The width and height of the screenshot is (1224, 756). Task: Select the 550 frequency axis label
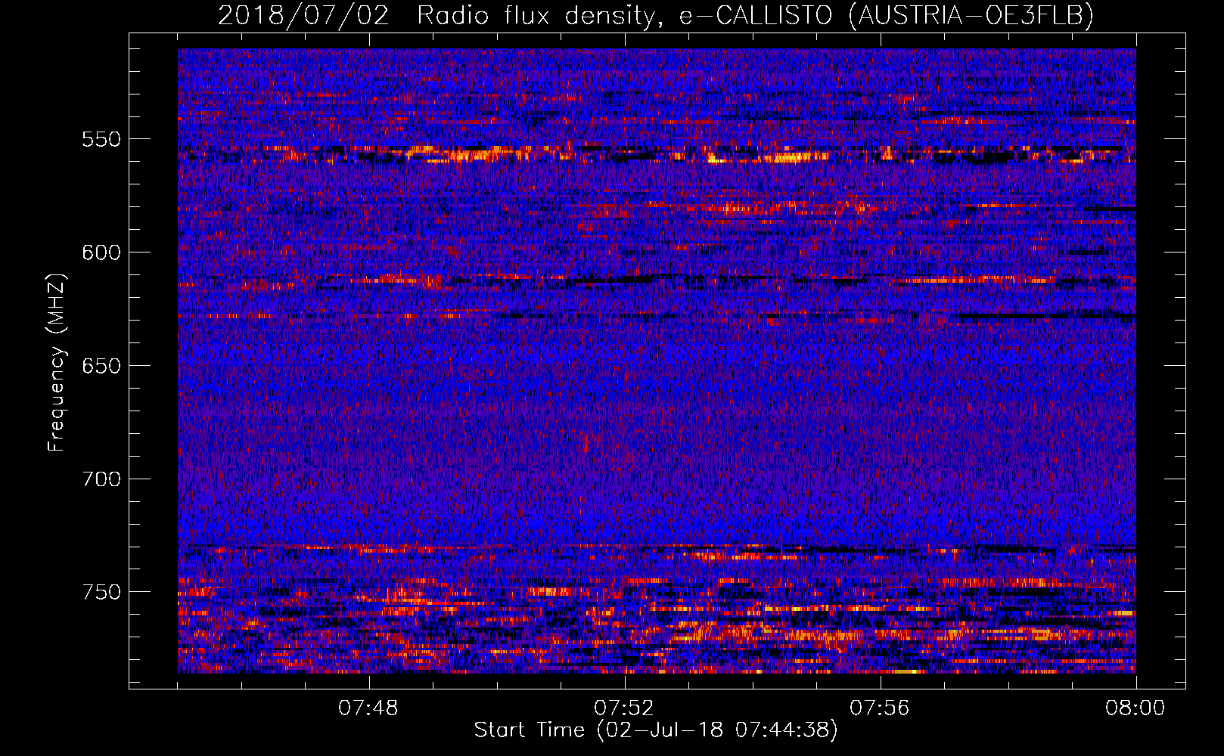pyautogui.click(x=101, y=139)
